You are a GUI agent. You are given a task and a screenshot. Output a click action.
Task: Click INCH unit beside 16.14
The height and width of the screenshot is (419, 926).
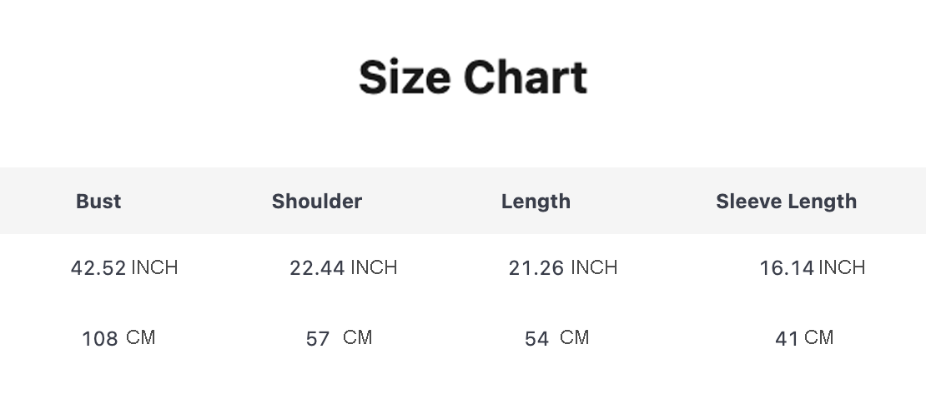(842, 267)
